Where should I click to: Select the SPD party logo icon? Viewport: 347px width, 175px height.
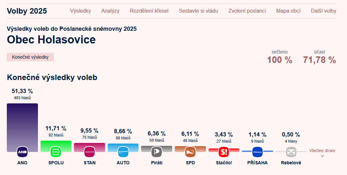tap(190, 152)
